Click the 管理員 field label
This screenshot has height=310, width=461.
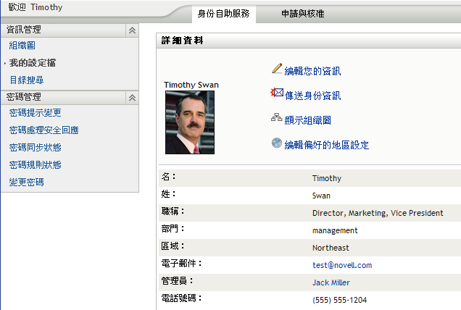pos(177,281)
